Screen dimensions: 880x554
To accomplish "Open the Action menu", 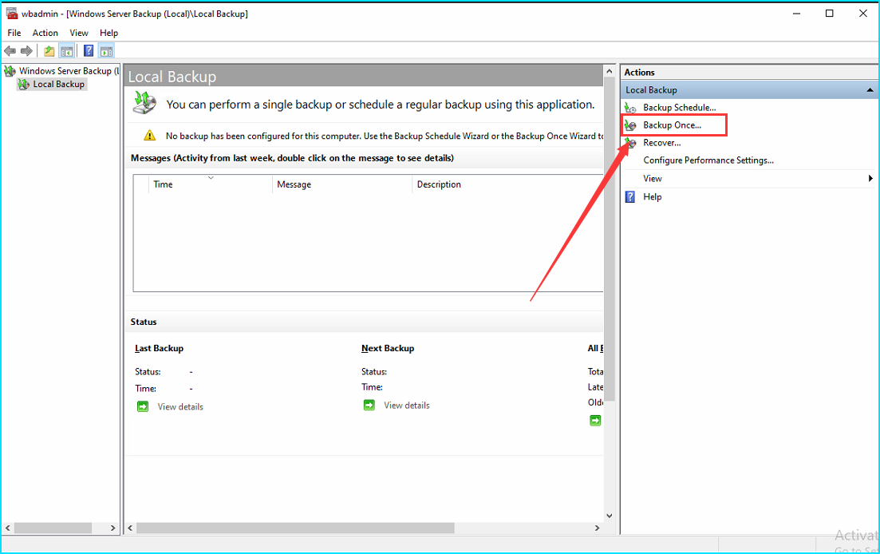I will point(45,33).
